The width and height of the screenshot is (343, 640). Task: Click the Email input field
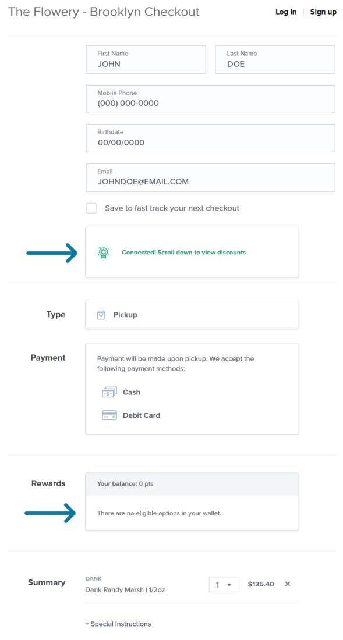(x=210, y=177)
